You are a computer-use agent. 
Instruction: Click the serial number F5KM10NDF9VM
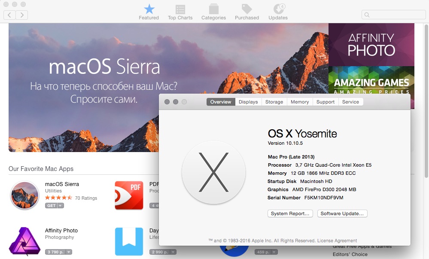[x=324, y=198]
